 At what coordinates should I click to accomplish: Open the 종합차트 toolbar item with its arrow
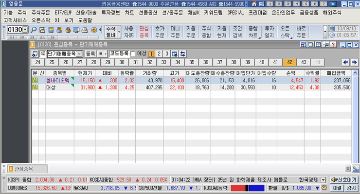pos(253,32)
